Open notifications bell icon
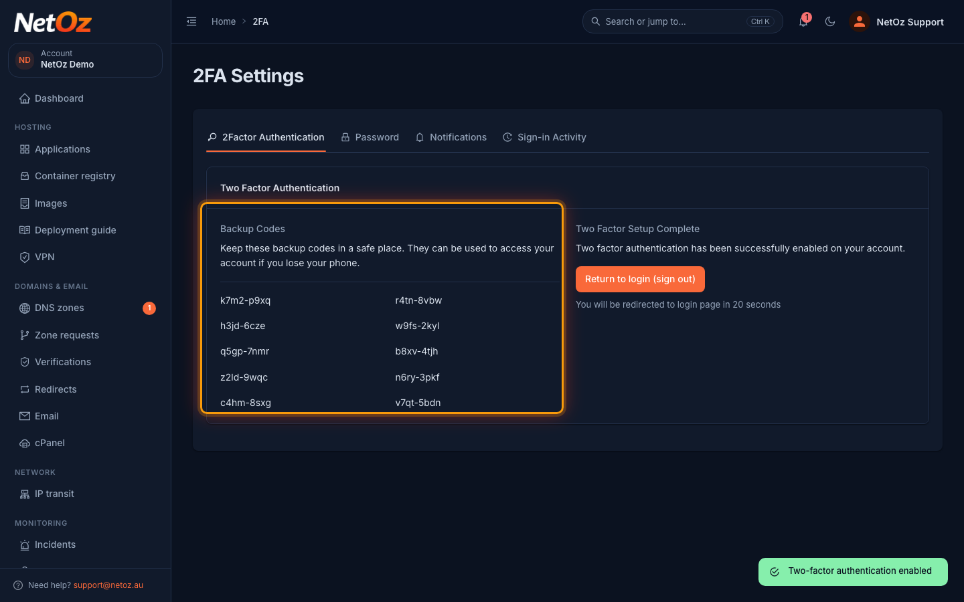The width and height of the screenshot is (964, 602). (x=803, y=21)
